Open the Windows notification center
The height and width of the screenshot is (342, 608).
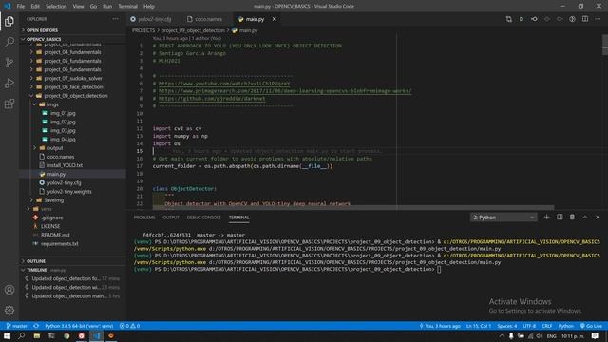[x=595, y=335]
